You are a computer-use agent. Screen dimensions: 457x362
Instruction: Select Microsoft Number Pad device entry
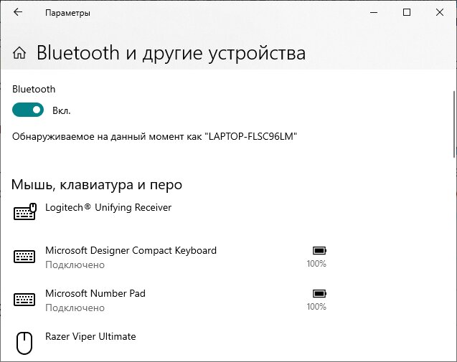[x=169, y=300]
